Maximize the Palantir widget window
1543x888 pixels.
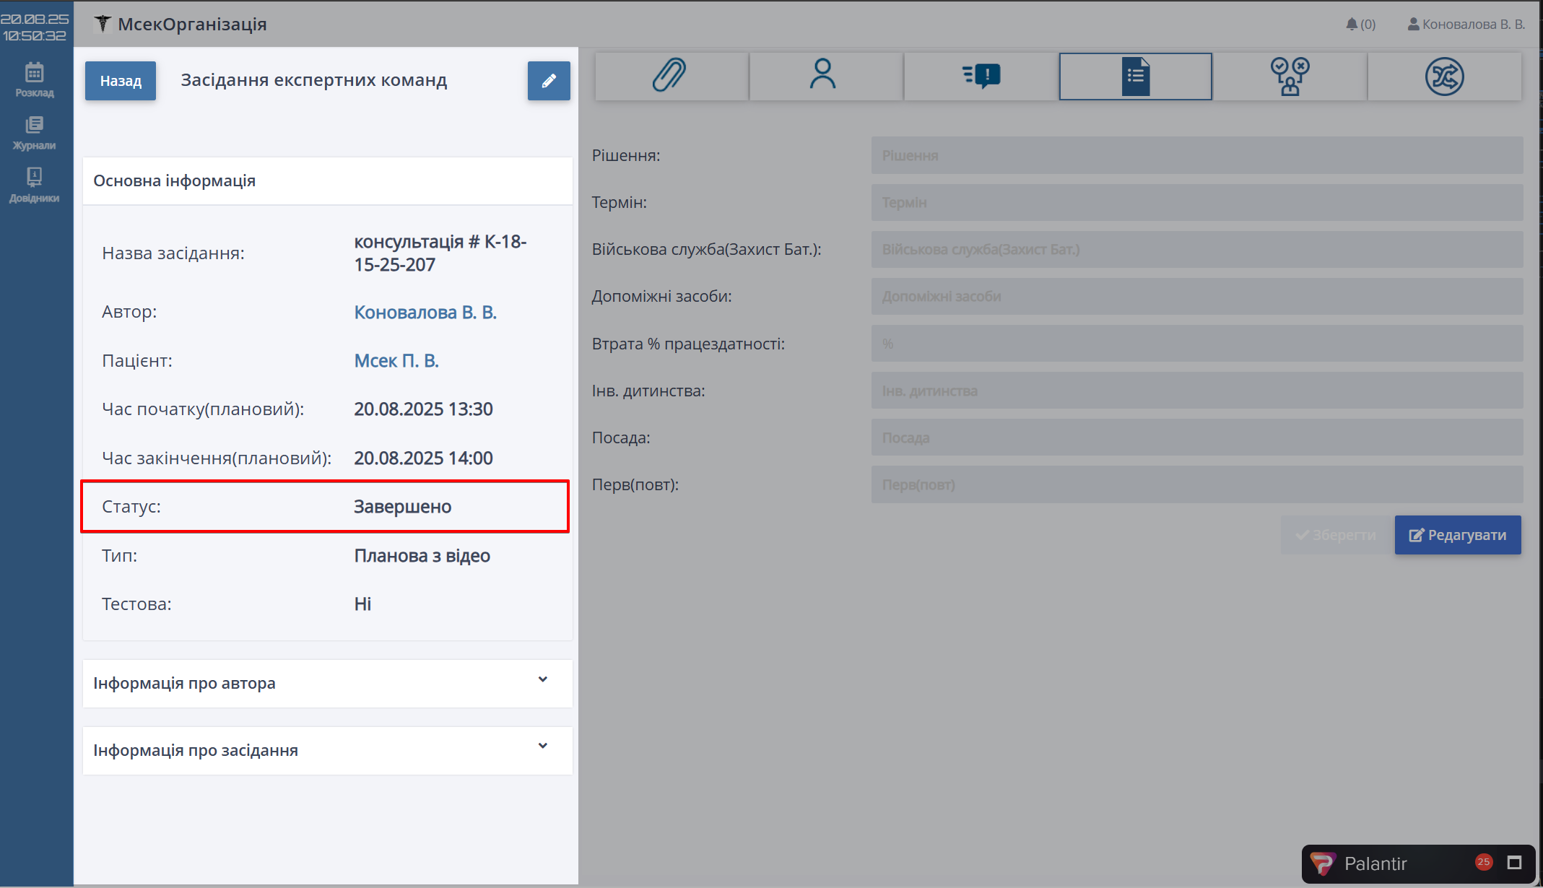coord(1515,863)
